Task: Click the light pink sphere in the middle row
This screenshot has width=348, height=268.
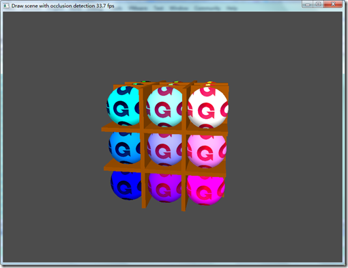Action: pos(207,151)
